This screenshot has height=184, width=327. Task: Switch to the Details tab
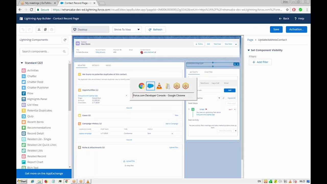point(96,65)
